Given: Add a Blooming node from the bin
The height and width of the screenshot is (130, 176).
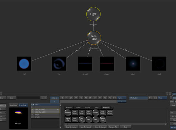Looking at the screenshot, I should point(68,113).
